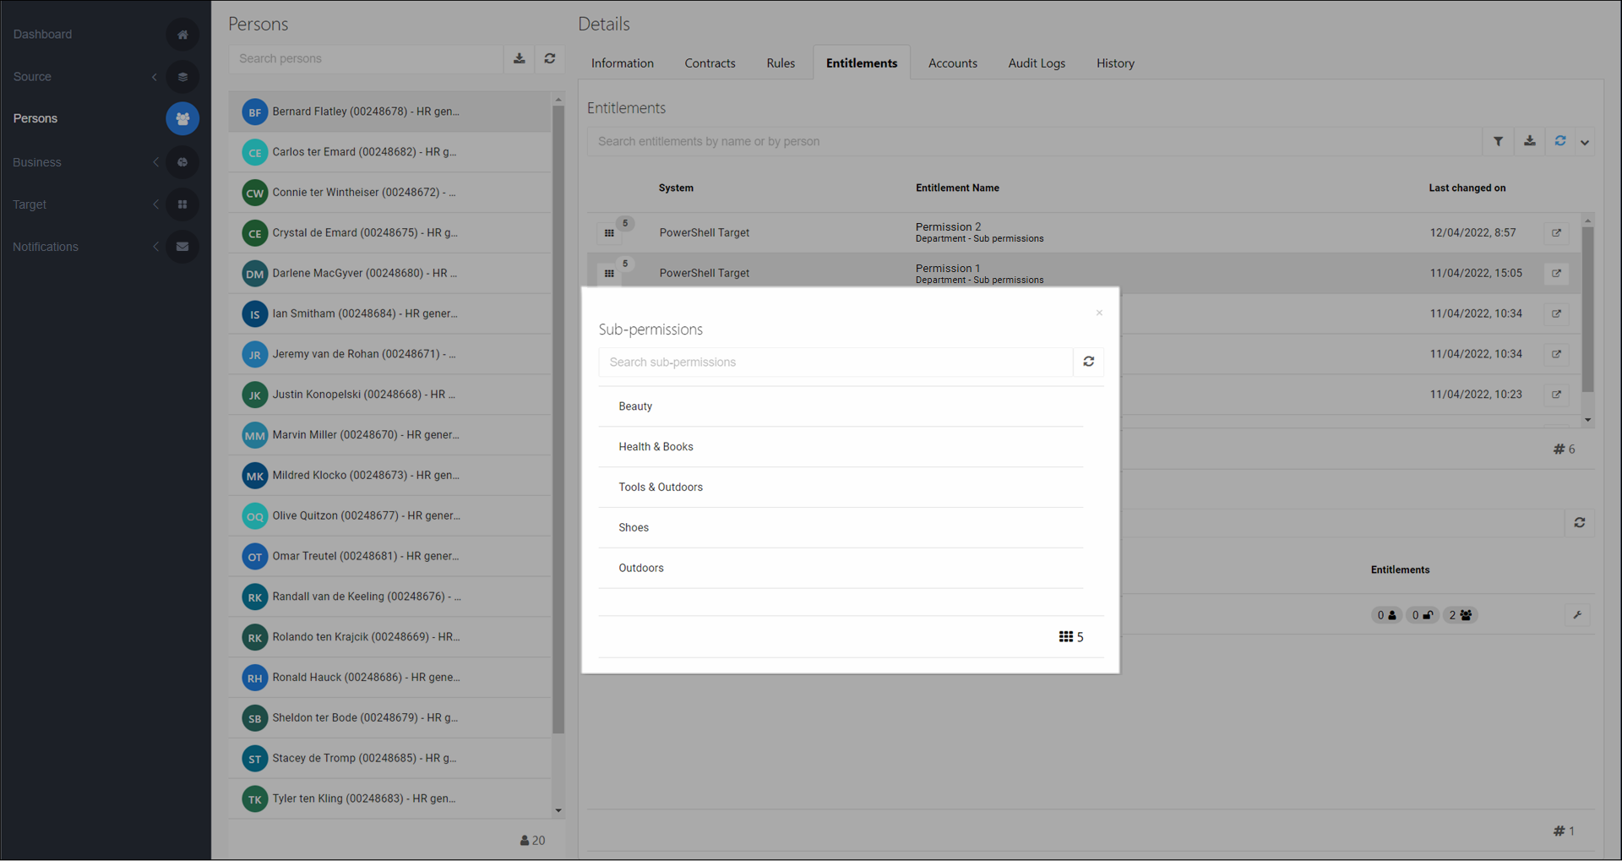Click the Notifications envelope icon
1622x861 pixels.
pos(182,247)
